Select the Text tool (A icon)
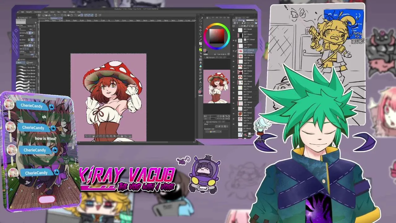The width and height of the screenshot is (396, 223). (200, 82)
